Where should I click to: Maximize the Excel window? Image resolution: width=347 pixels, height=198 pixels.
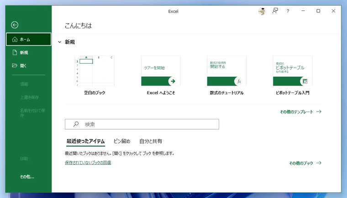pyautogui.click(x=318, y=11)
